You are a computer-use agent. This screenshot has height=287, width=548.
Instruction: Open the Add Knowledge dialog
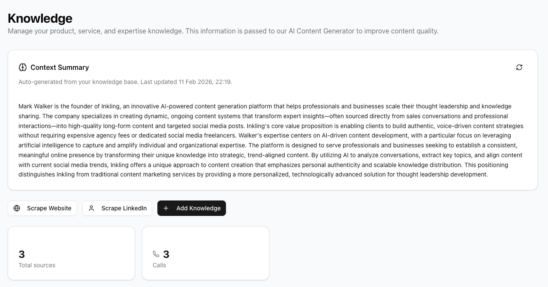pos(192,208)
